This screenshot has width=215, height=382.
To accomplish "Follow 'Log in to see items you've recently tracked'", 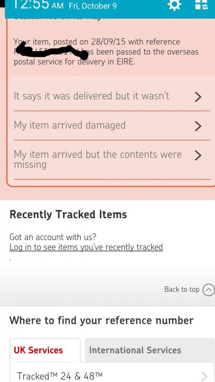I will [86, 247].
